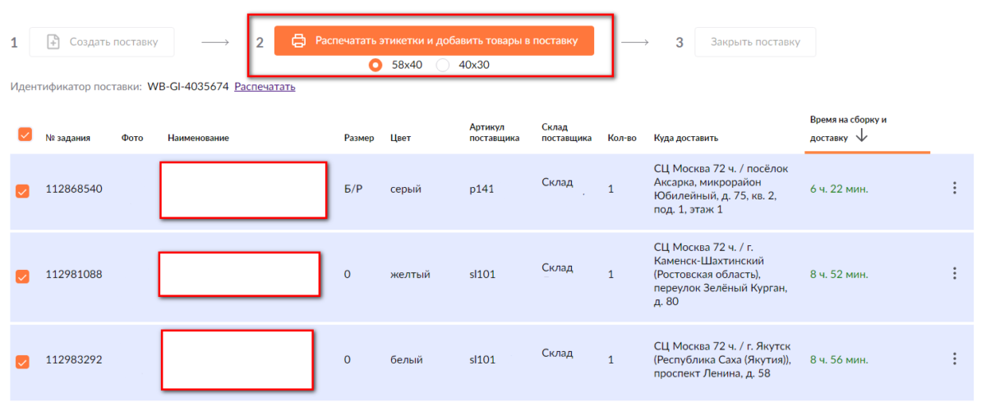This screenshot has width=986, height=402.
Task: Select the 58x40 label size option
Action: click(376, 65)
